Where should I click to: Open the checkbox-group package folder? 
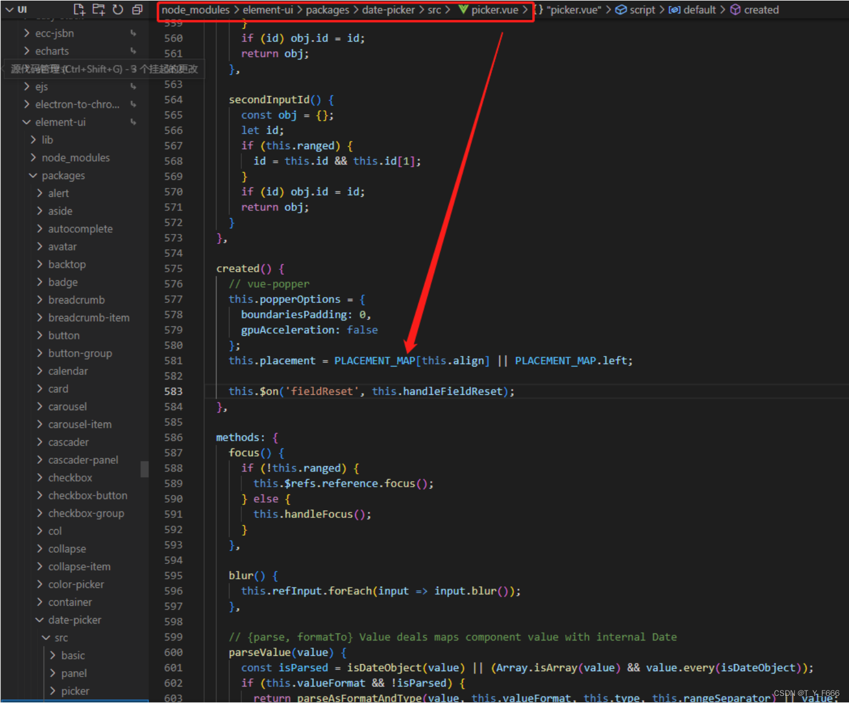pos(86,514)
